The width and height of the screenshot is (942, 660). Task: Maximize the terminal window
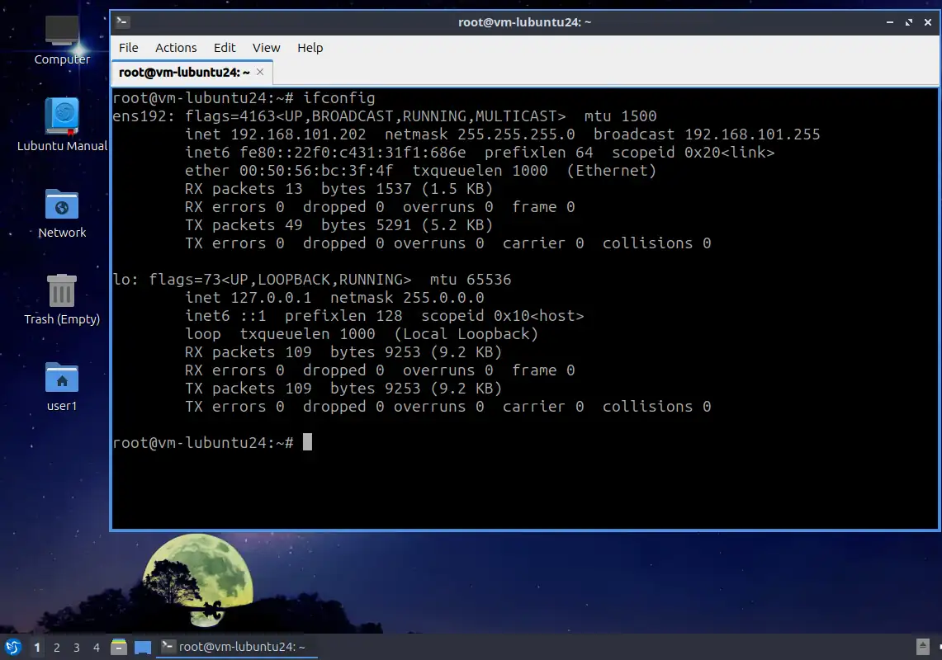(x=909, y=22)
